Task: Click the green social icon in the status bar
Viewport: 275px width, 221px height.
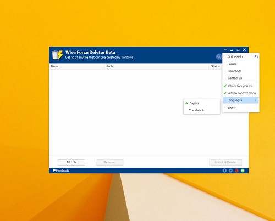Action: [243, 171]
